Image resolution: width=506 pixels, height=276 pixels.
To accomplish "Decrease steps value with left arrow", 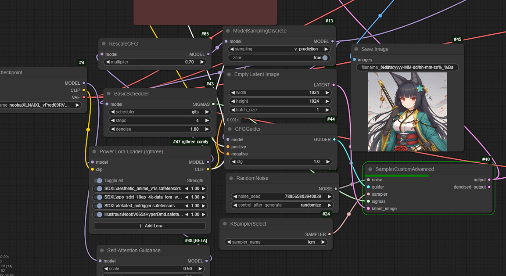I will [x=113, y=121].
